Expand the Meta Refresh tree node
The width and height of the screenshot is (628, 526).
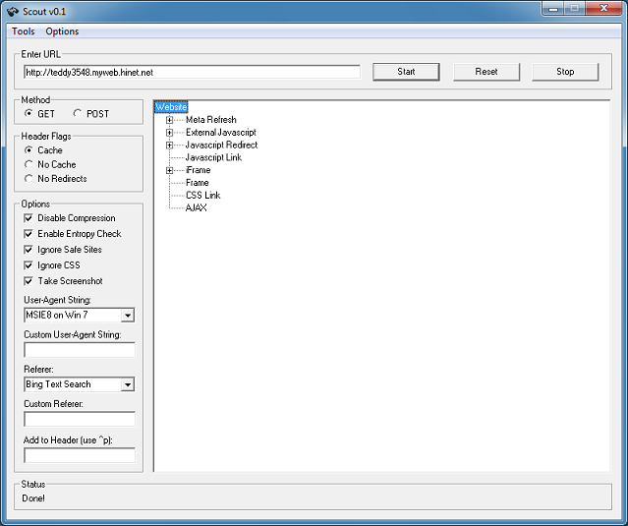click(x=170, y=120)
